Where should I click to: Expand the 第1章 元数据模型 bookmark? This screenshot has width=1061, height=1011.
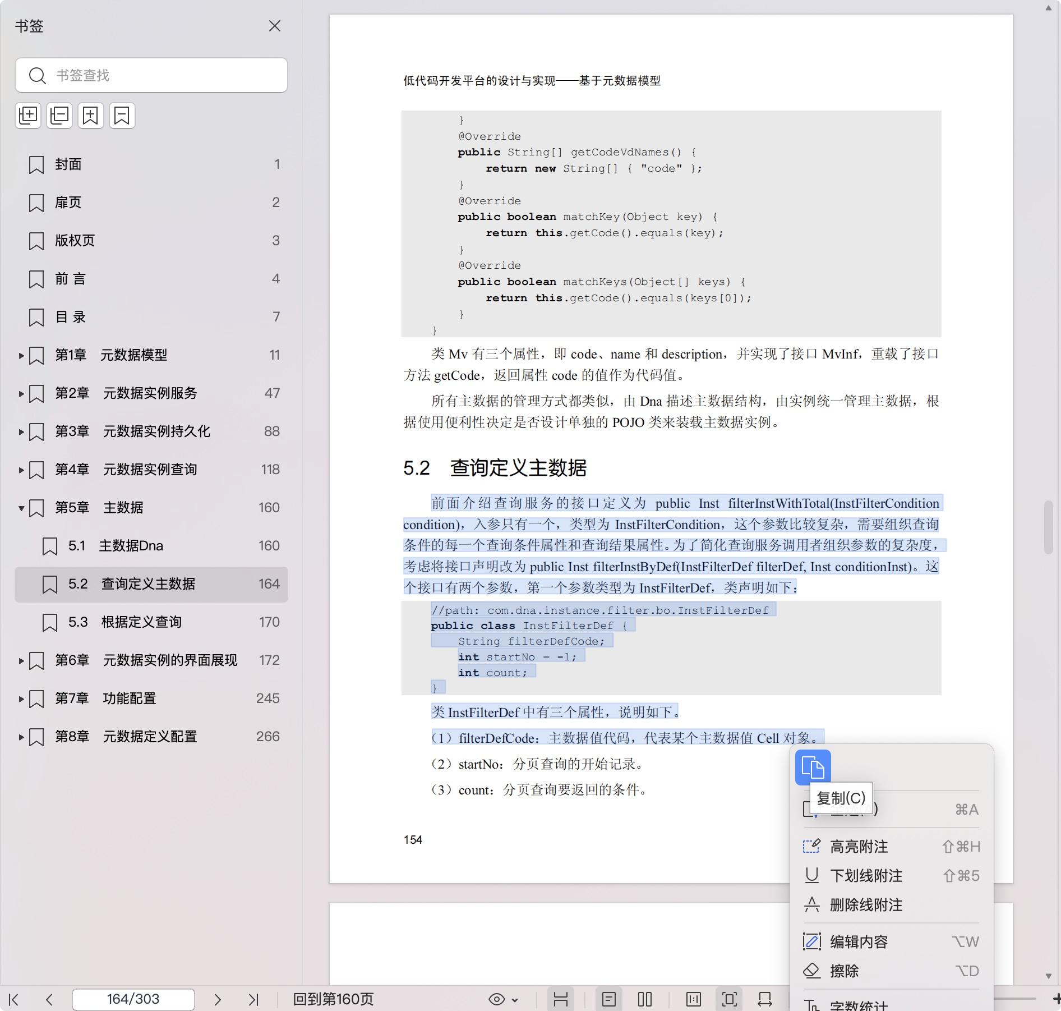(x=21, y=356)
